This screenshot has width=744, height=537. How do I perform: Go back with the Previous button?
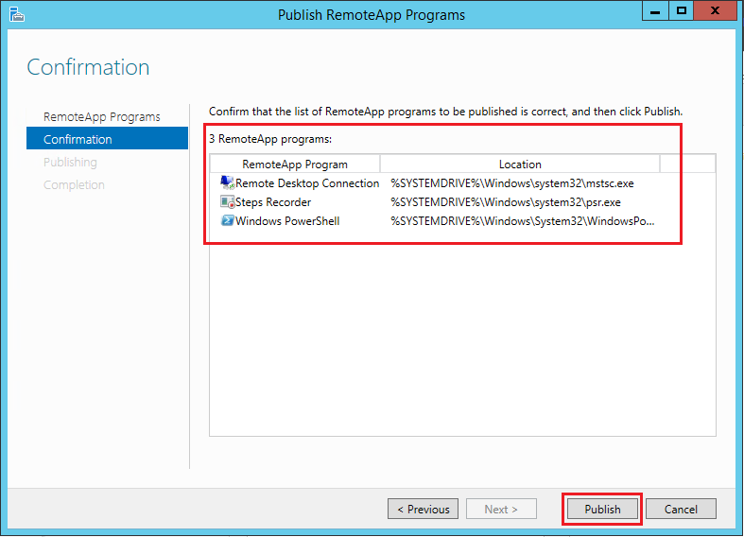click(423, 509)
